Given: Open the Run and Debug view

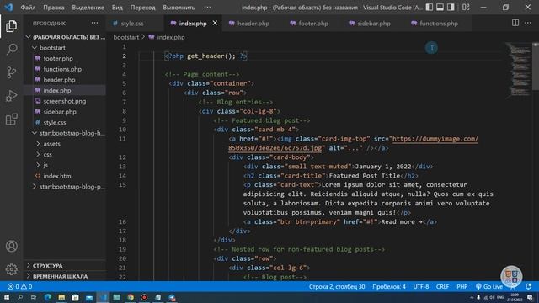Looking at the screenshot, I should [x=11, y=96].
